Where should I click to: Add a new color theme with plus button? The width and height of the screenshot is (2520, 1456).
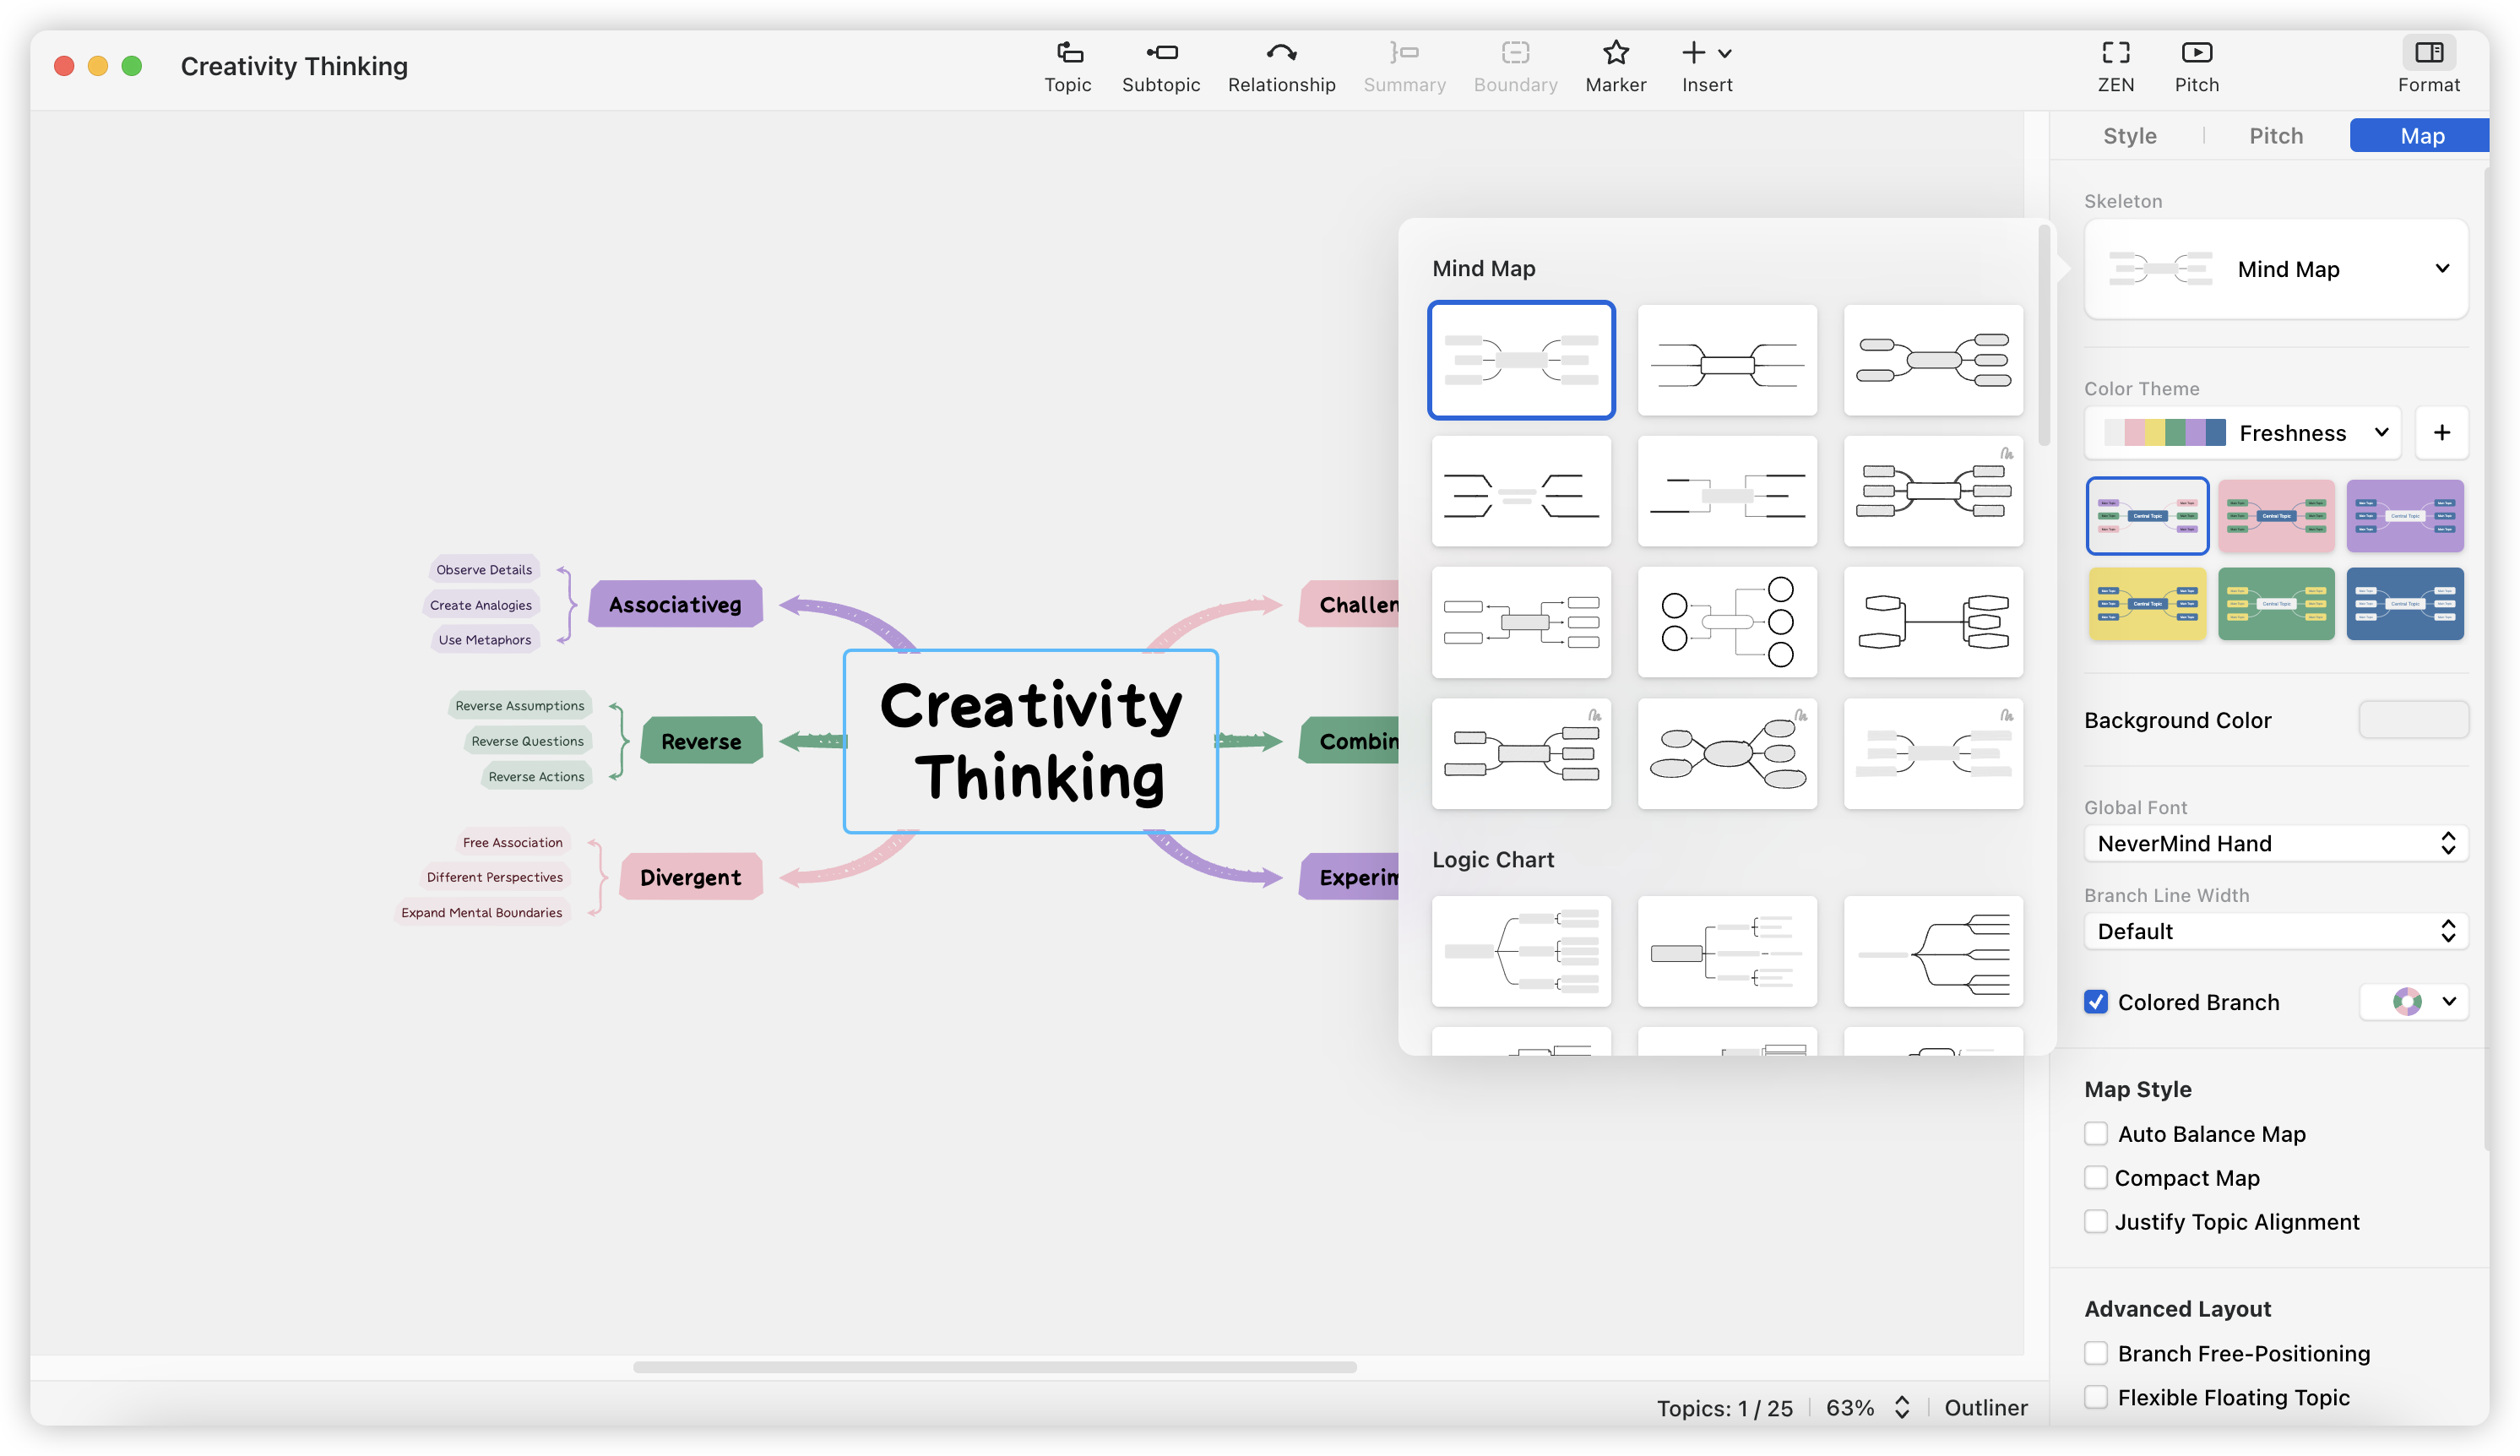[x=2441, y=433]
